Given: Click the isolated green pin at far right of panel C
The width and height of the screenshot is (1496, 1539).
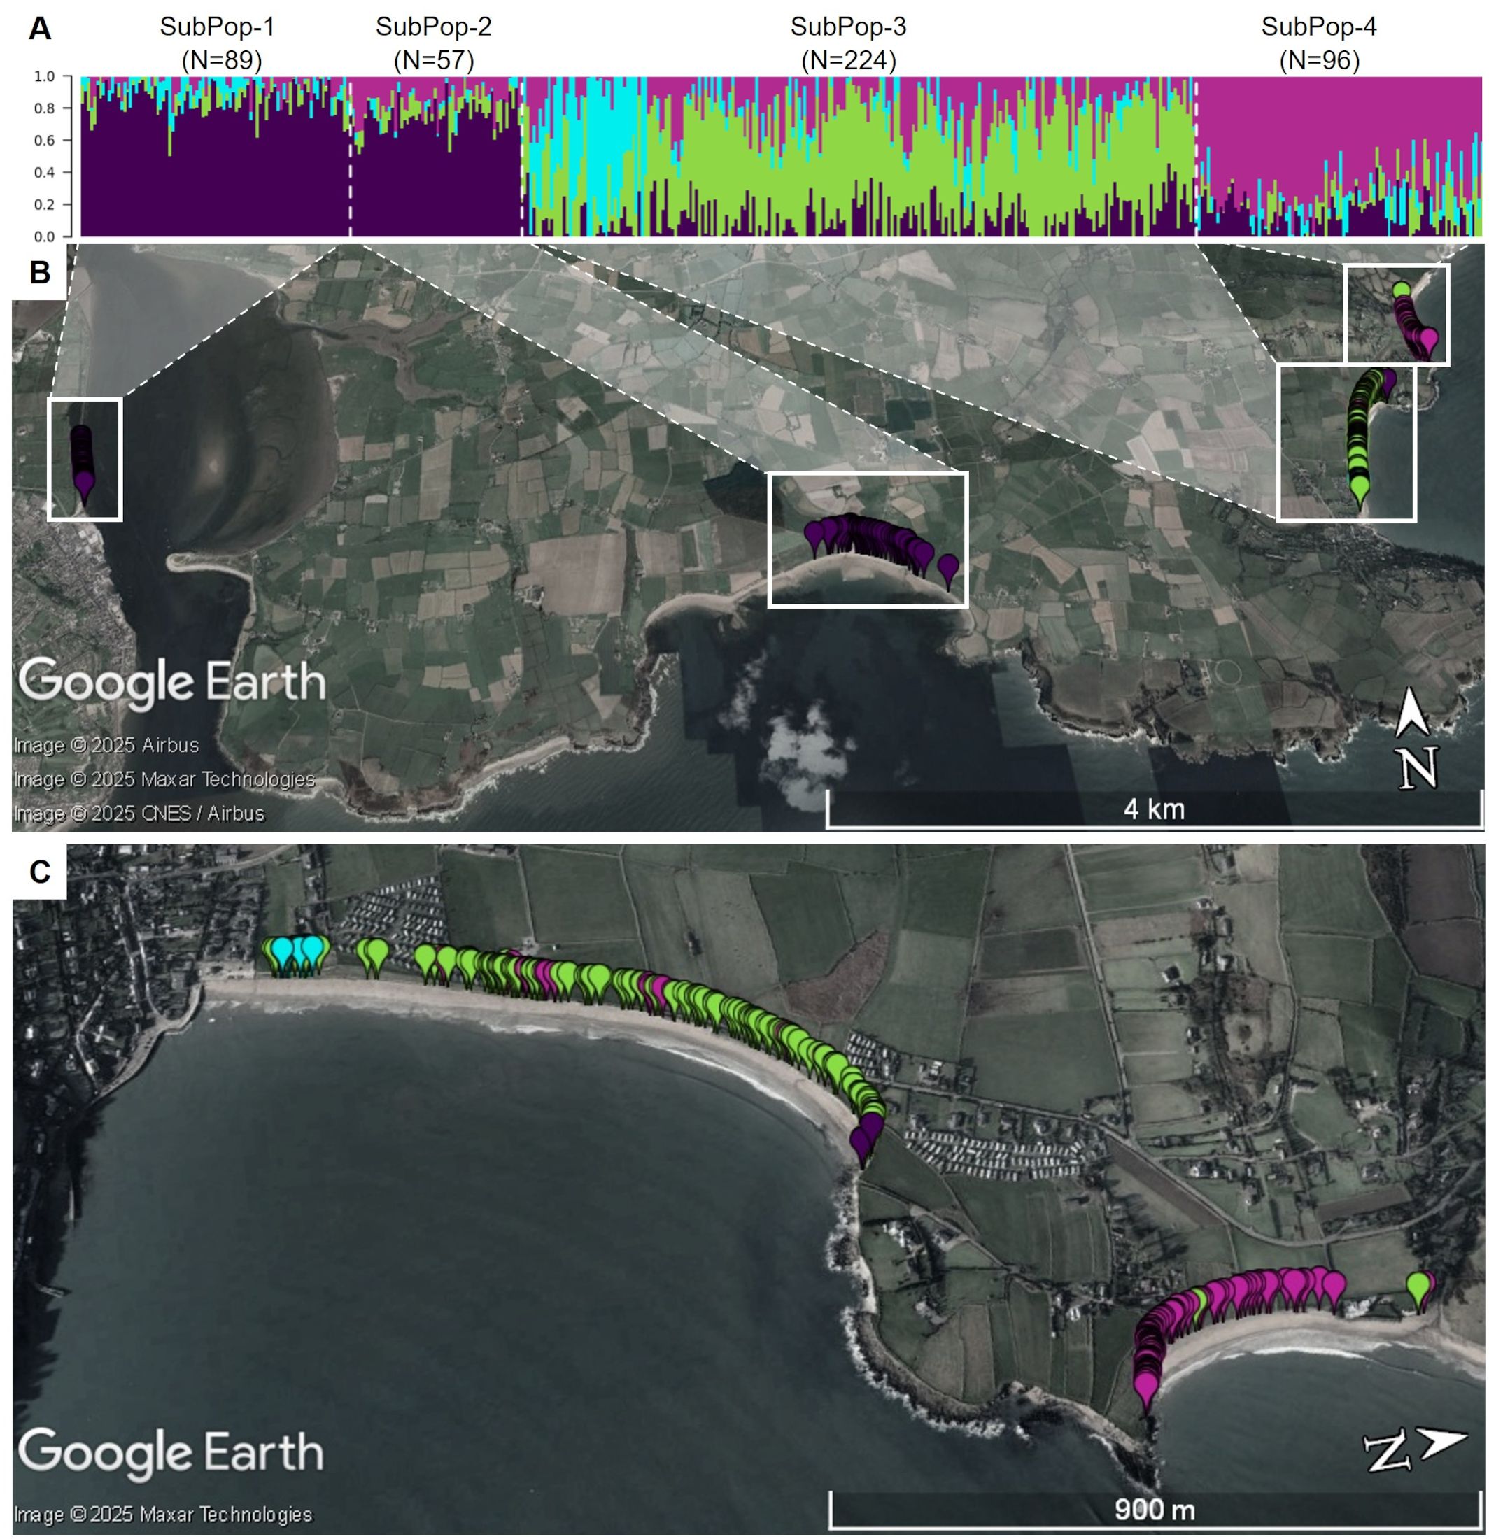Looking at the screenshot, I should coord(1418,1286).
